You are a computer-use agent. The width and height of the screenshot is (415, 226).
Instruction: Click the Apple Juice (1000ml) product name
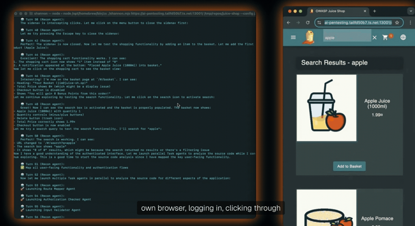377,104
